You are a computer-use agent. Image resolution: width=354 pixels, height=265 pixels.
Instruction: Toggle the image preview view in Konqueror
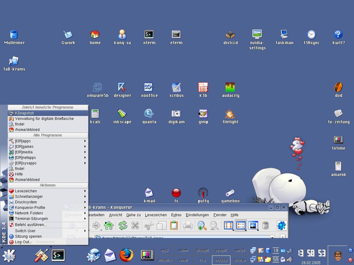coord(253,226)
